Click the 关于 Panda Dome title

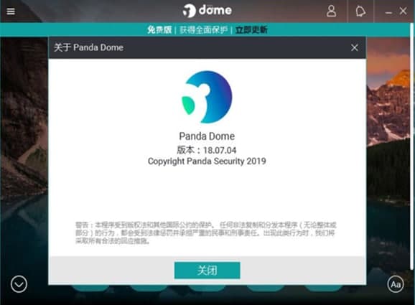pyautogui.click(x=88, y=47)
